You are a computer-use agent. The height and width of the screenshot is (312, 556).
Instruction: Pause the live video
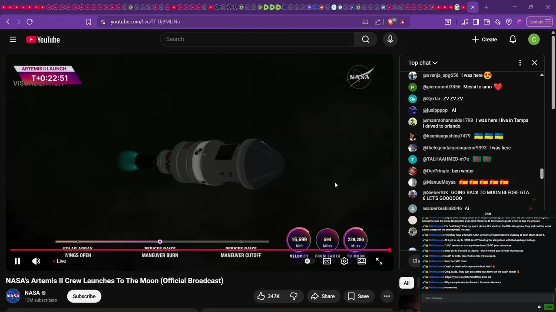(17, 261)
